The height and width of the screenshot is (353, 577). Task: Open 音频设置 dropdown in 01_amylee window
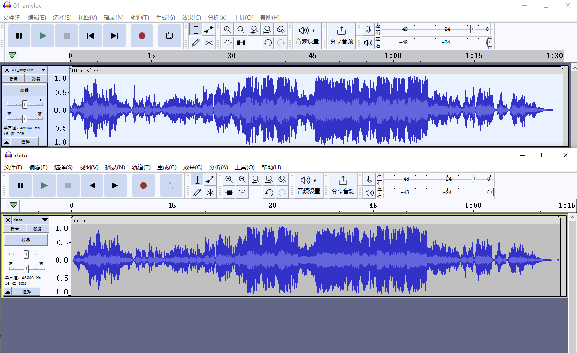tap(307, 36)
